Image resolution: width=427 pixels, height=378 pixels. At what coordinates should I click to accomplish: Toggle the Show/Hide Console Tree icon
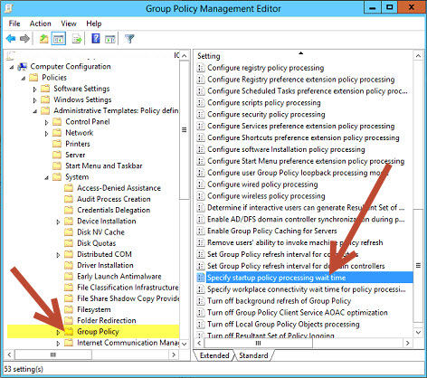[x=59, y=39]
